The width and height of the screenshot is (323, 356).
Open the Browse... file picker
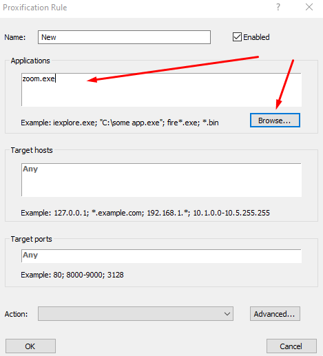[x=275, y=121]
